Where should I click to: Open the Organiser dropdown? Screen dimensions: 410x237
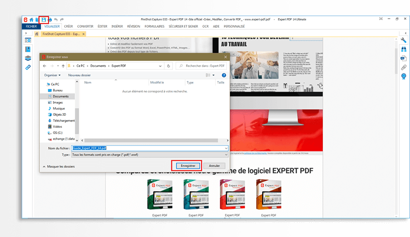[x=52, y=75]
